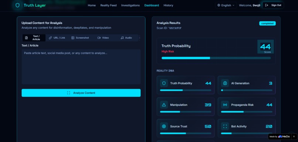This screenshot has width=298, height=142.
Task: Switch to the Screenshot tab
Action: [80, 38]
